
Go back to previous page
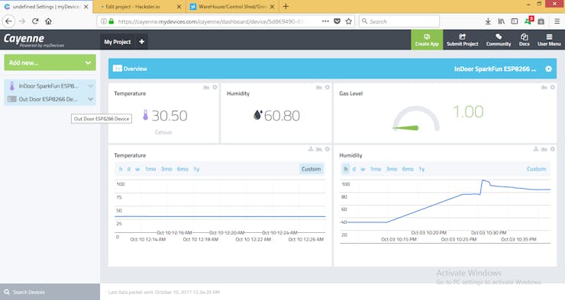coord(8,21)
